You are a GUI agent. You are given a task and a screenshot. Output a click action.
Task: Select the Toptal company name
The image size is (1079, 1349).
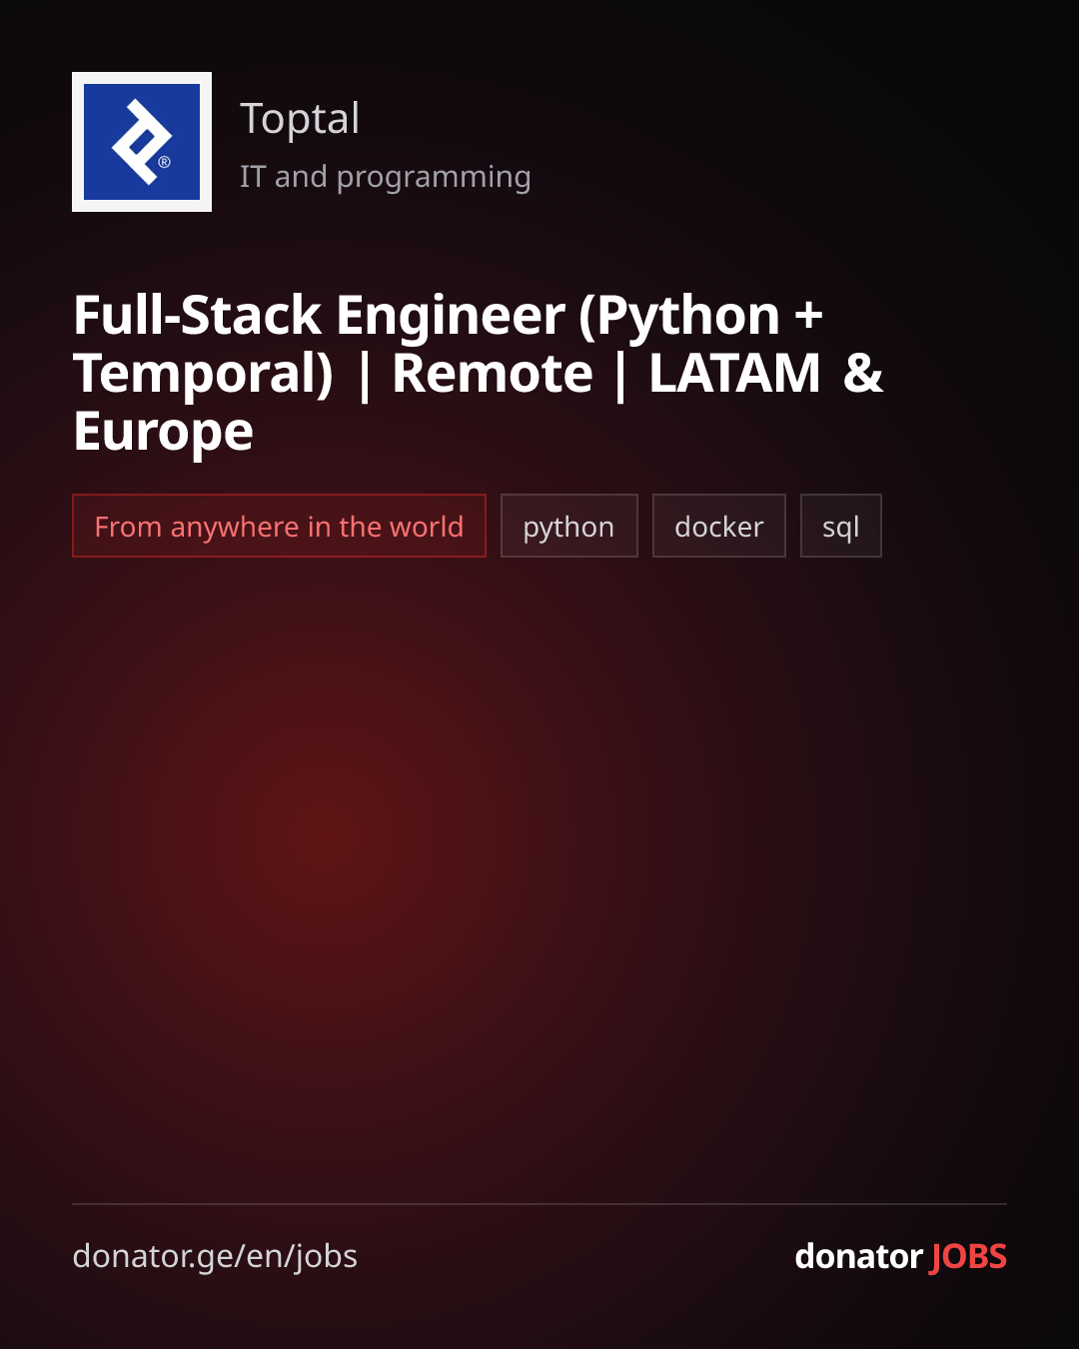(x=300, y=119)
